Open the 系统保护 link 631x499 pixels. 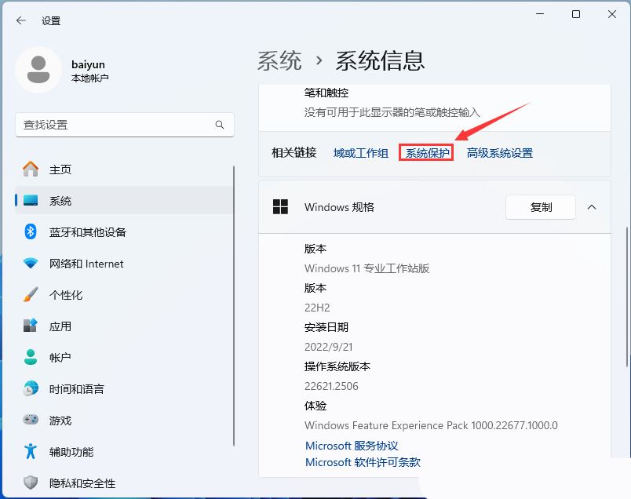pyautogui.click(x=426, y=153)
